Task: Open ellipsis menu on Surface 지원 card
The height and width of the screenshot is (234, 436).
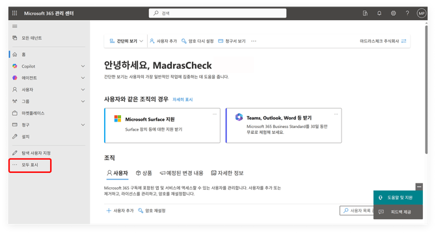Action: tap(214, 114)
